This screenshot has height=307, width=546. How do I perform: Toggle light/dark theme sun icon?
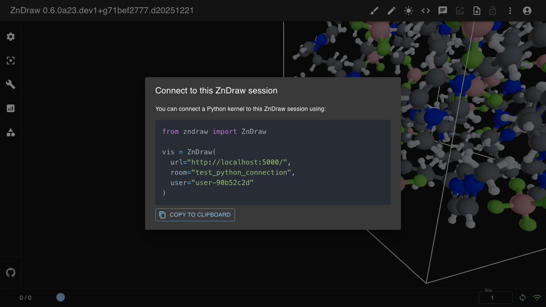[409, 11]
